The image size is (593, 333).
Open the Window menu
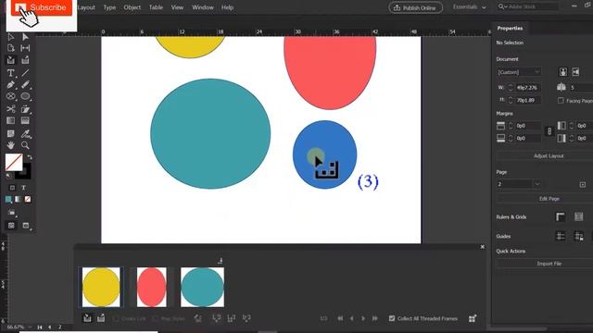203,7
